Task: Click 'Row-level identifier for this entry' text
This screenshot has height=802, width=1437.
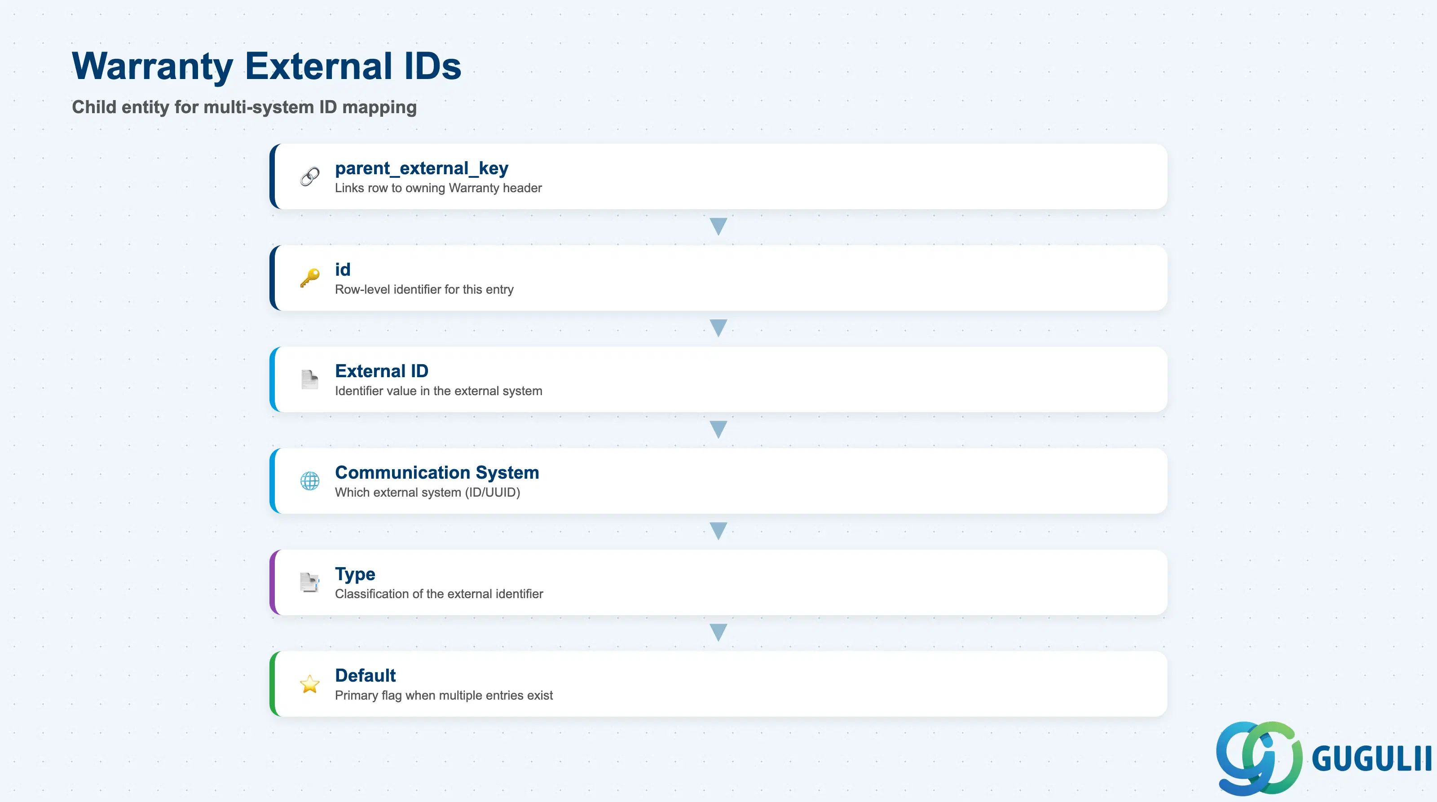Action: click(424, 290)
